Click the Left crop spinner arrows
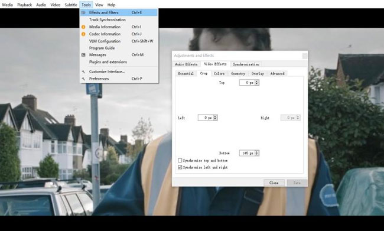 click(215, 118)
